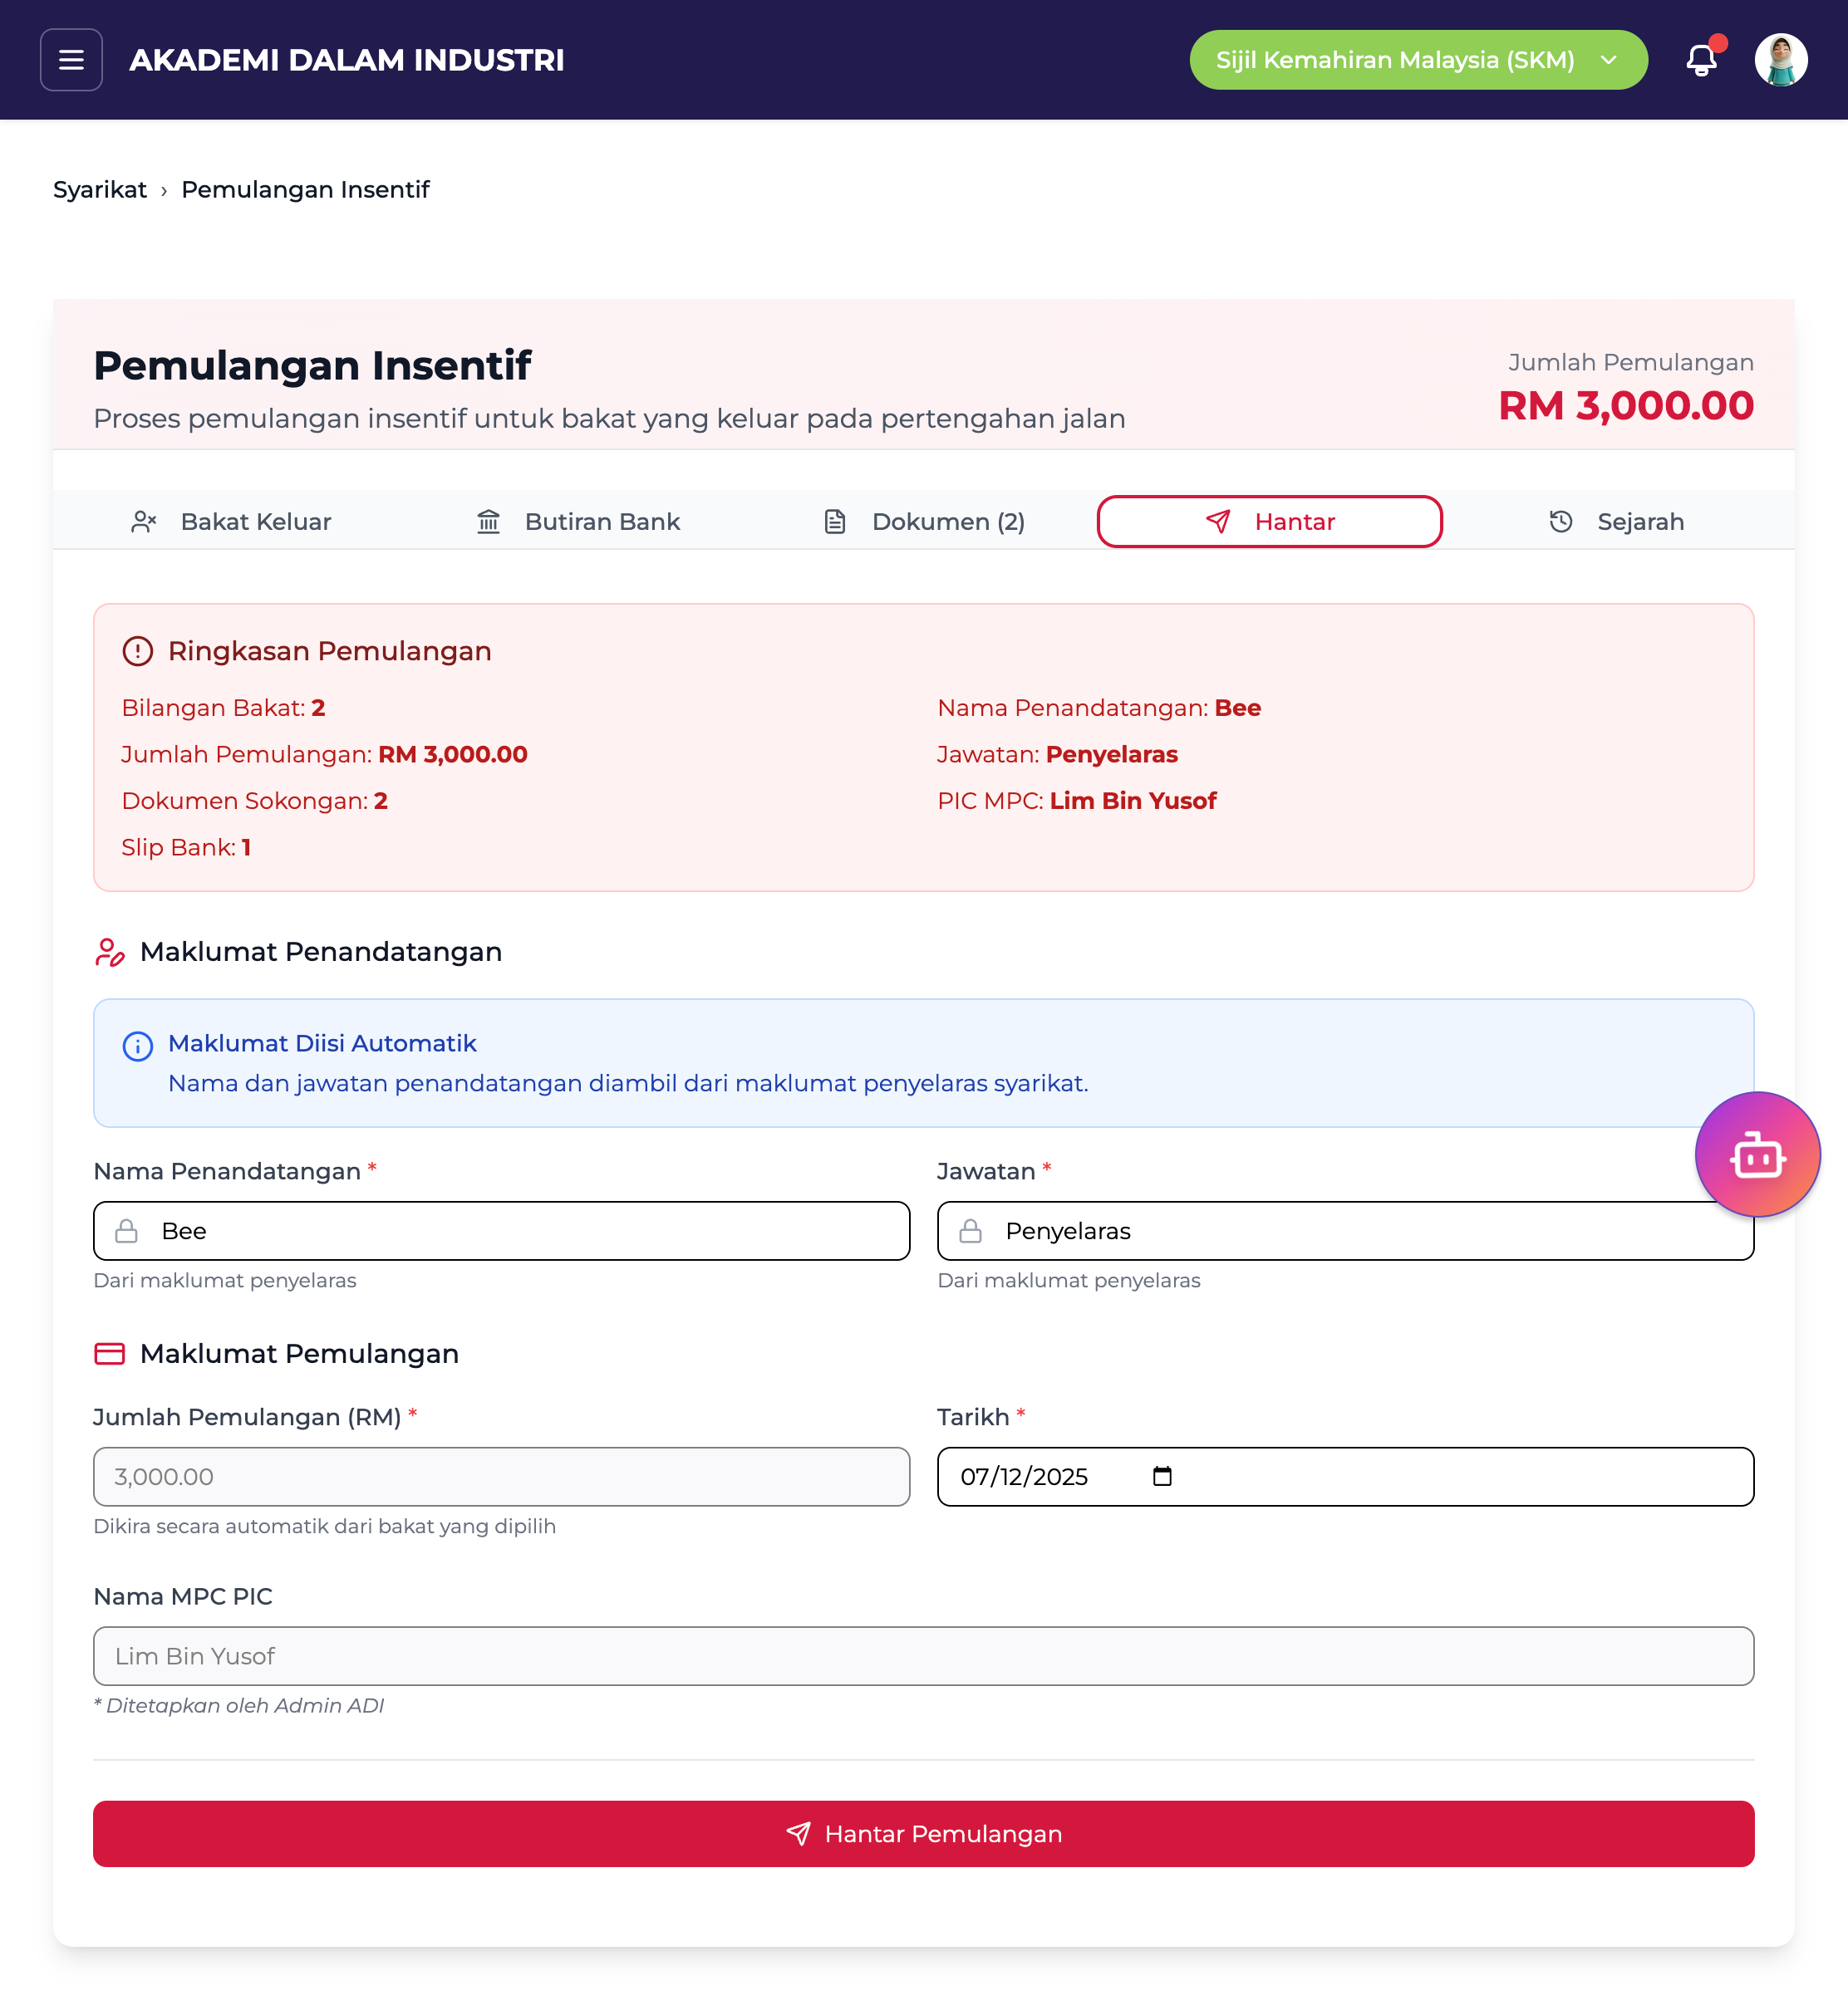Click the calendar icon in Tarikh field
Viewport: 1848px width, 2000px height.
pos(1162,1476)
